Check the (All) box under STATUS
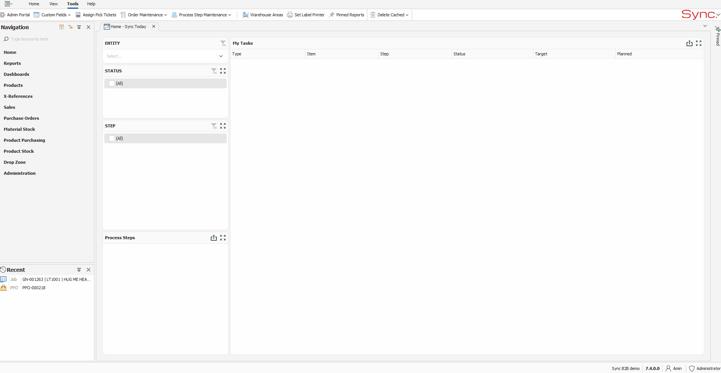This screenshot has height=373, width=721. [112, 83]
